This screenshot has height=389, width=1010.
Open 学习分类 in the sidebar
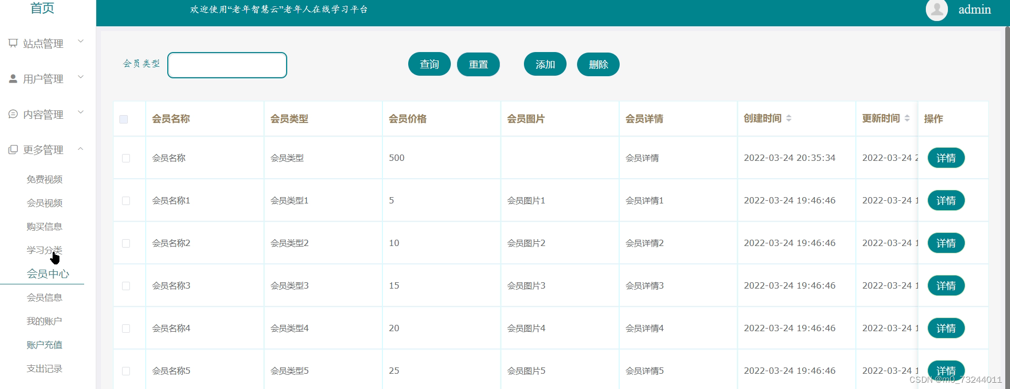45,250
